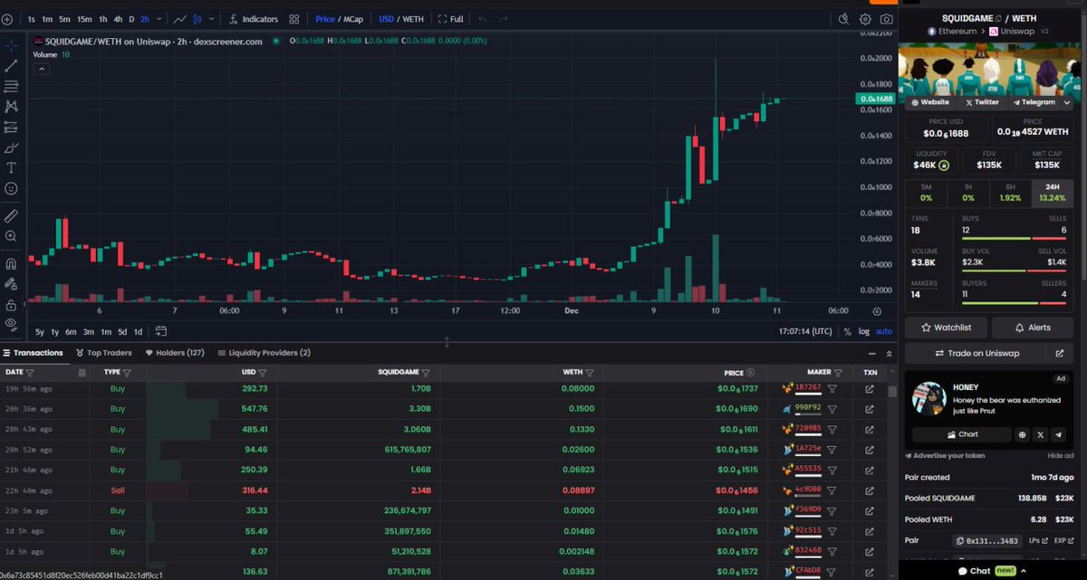Filter transactions by DATE column
The height and width of the screenshot is (580, 1087).
pyautogui.click(x=30, y=373)
